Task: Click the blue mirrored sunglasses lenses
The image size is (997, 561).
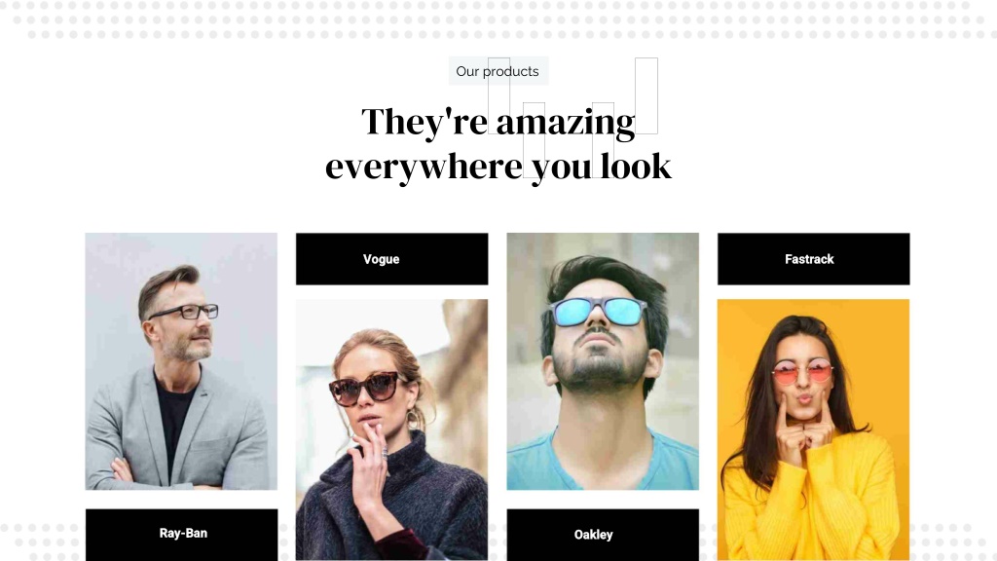Action: pyautogui.click(x=598, y=312)
